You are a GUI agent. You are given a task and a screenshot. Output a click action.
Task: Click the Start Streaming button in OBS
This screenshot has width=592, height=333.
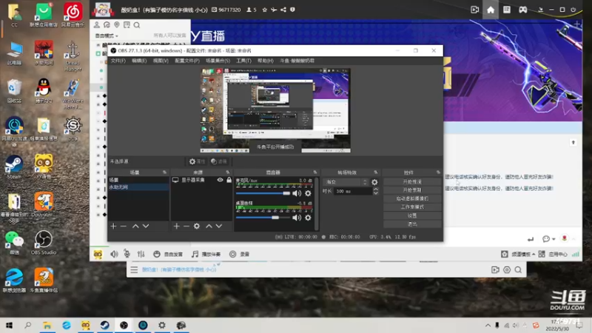tap(412, 181)
